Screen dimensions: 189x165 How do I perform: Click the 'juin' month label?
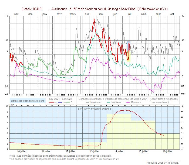[115, 14]
